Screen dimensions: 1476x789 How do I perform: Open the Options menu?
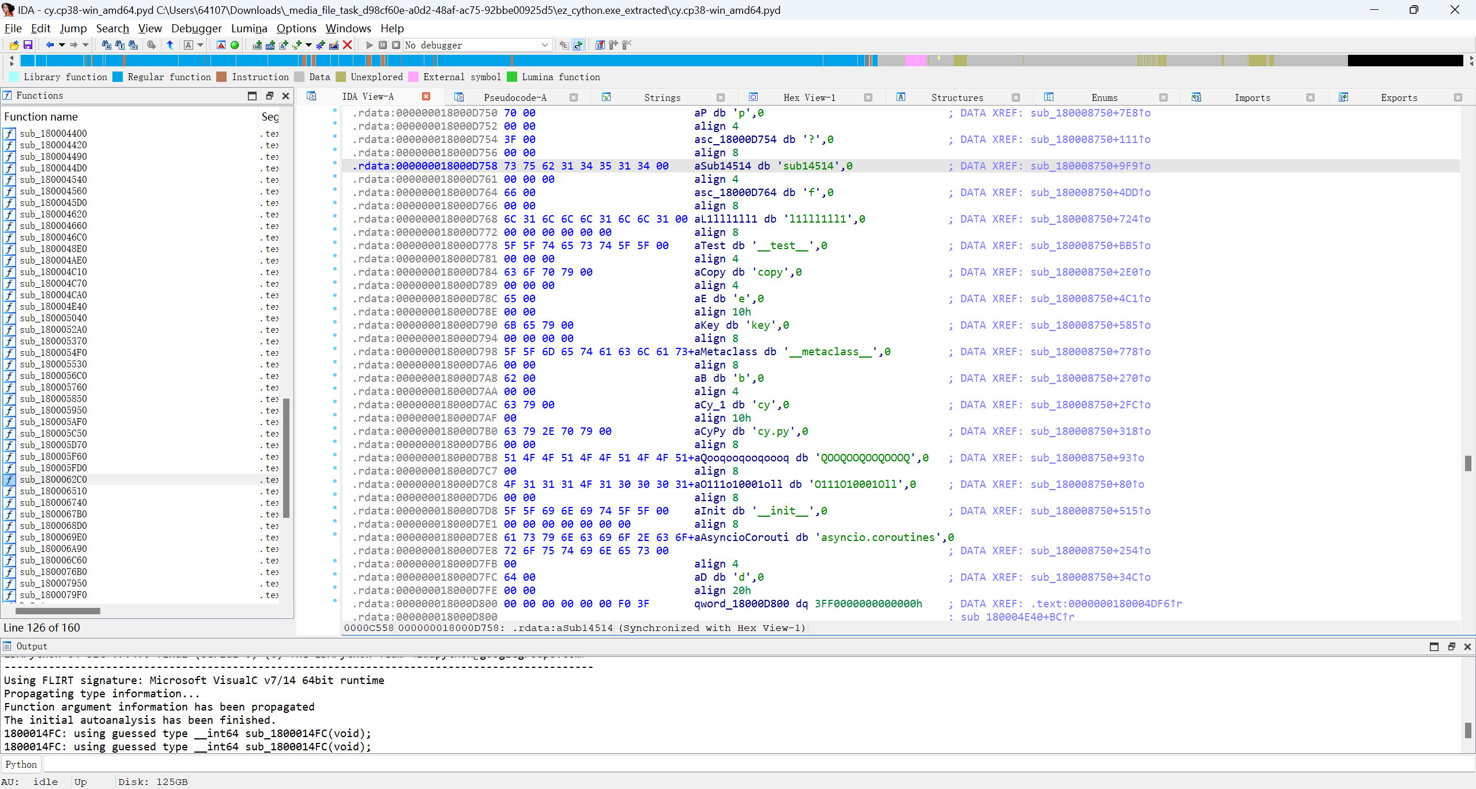coord(296,28)
